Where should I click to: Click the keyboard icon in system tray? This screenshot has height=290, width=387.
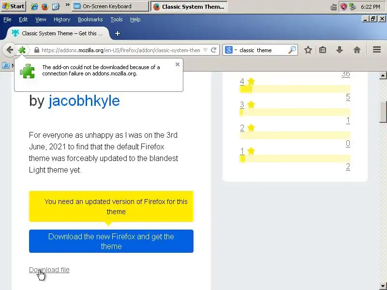[x=334, y=7]
